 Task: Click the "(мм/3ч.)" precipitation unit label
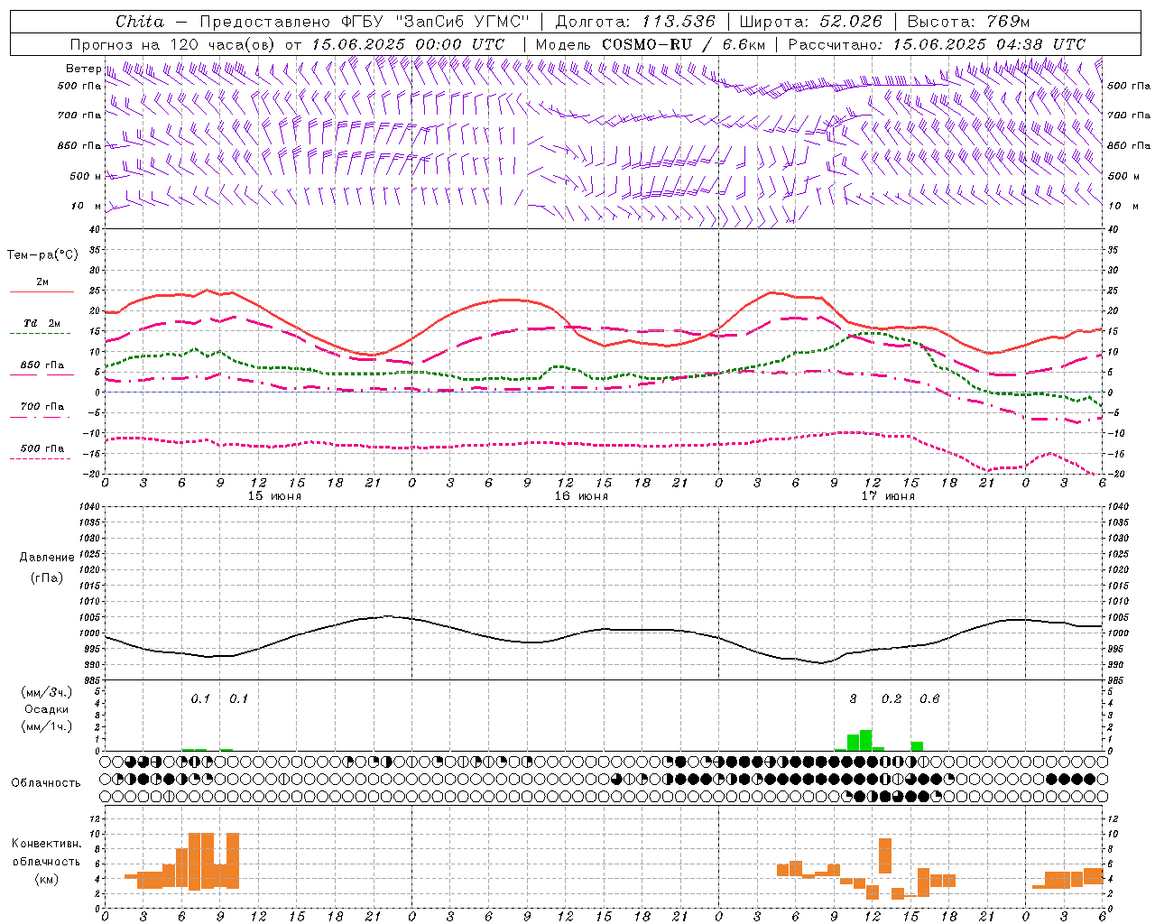click(x=45, y=692)
